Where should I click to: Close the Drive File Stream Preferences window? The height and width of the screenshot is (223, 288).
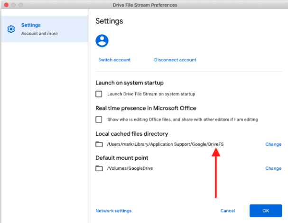pos(6,5)
